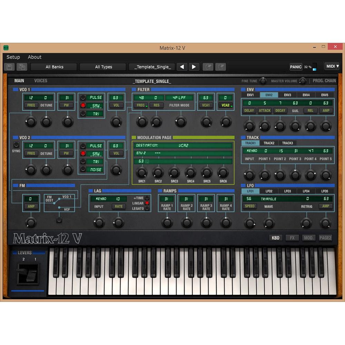Open the Setup menu
Image resolution: width=345 pixels, height=345 pixels.
[x=13, y=57]
